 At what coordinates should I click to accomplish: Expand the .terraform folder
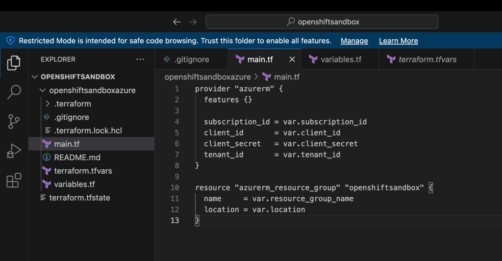[48, 104]
